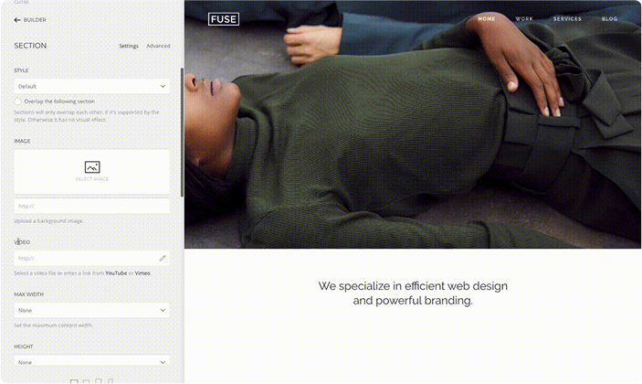Screen dimensions: 642x384
Task: Go to the Services page link
Action: [567, 19]
